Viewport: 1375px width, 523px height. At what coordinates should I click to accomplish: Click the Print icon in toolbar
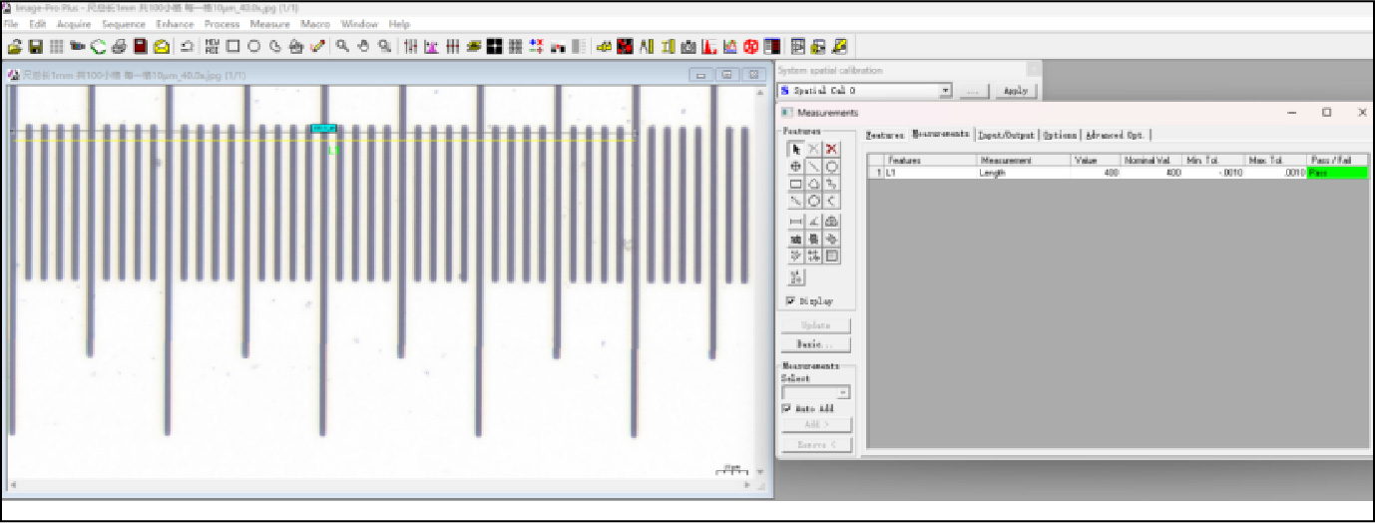click(x=119, y=46)
